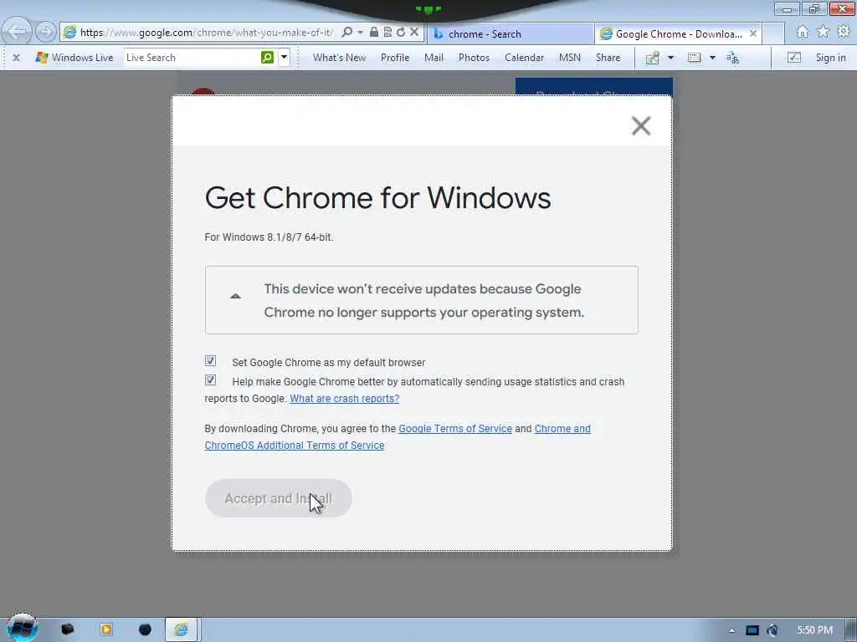Image resolution: width=857 pixels, height=642 pixels.
Task: Click Show desktop strip at taskbar end
Action: pos(851,630)
